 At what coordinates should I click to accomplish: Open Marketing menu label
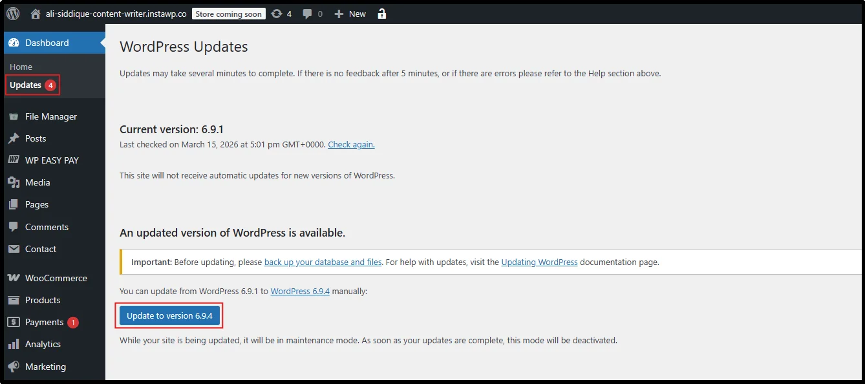click(45, 367)
